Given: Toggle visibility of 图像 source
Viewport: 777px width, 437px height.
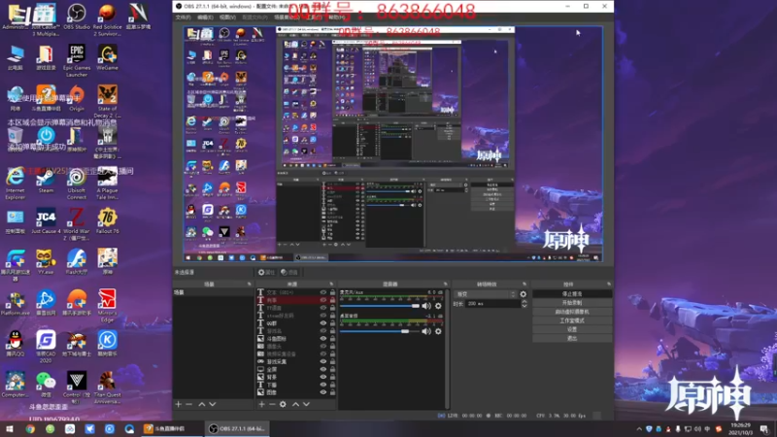Looking at the screenshot, I should (x=323, y=392).
